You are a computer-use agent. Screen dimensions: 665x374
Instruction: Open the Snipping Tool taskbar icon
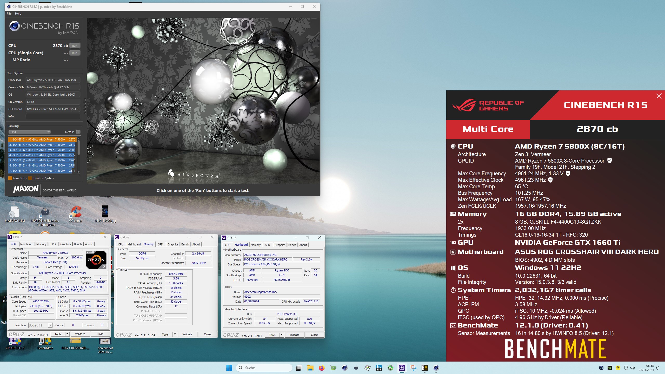(413, 368)
